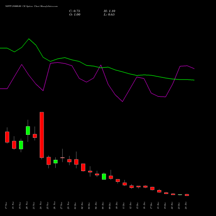The image size is (216, 216).
Task: Click the 18 Nov date label
Action: pyautogui.click(x=13, y=206)
